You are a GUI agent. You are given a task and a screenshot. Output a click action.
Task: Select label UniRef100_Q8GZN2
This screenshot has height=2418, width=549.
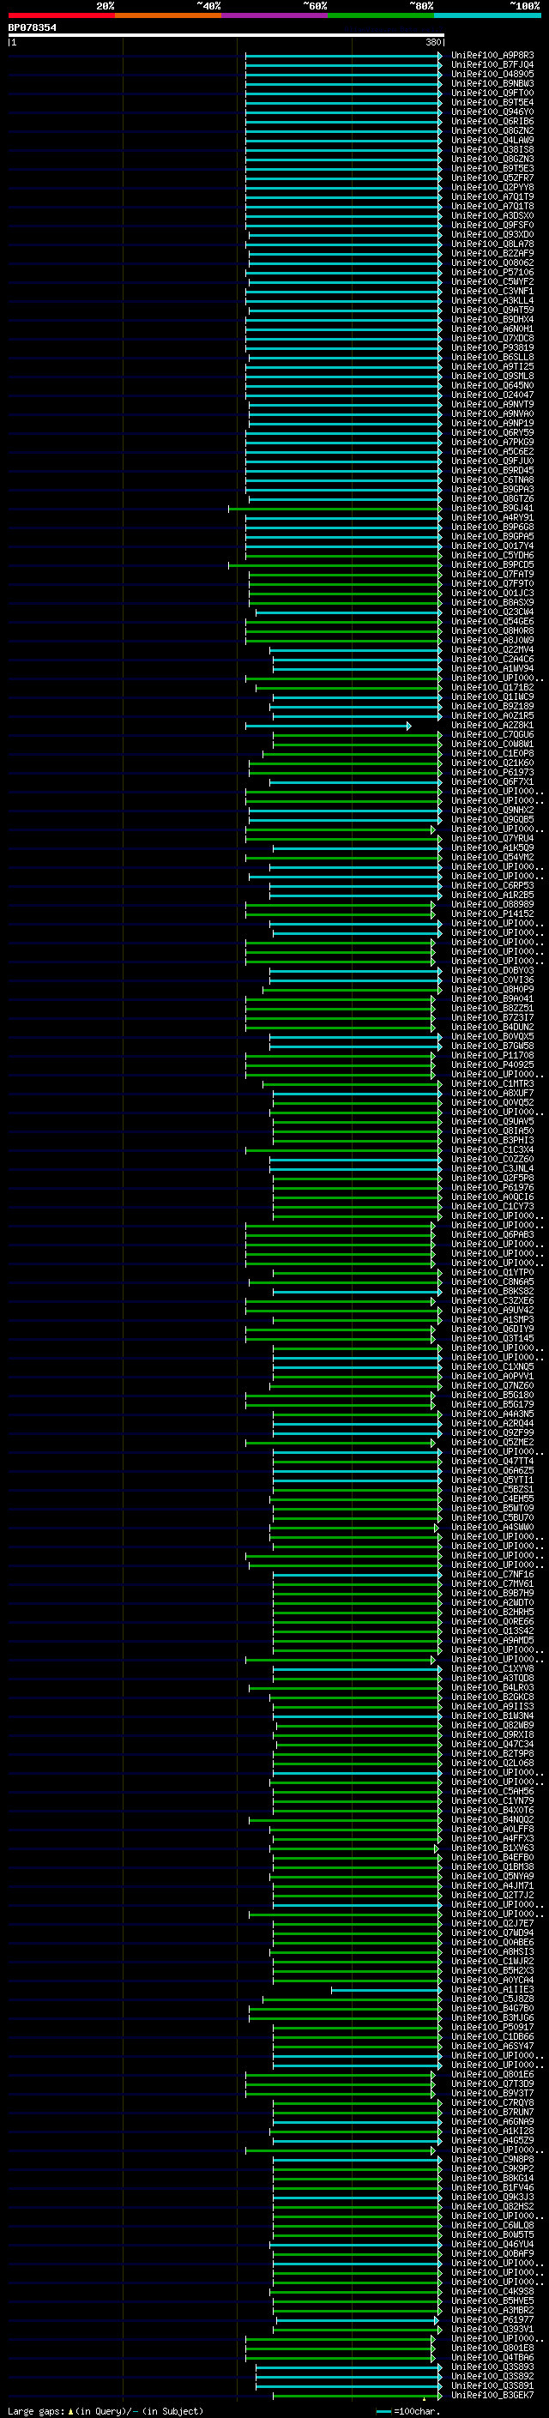492,130
